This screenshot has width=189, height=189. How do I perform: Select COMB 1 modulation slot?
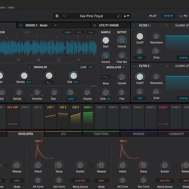tap(163, 117)
